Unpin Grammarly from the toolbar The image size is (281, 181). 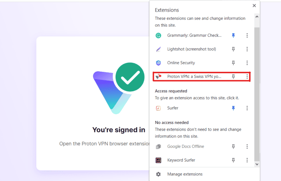pos(233,35)
